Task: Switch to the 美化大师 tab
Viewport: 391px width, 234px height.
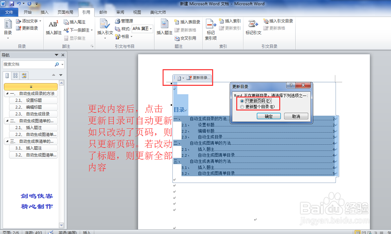Action: 158,12
